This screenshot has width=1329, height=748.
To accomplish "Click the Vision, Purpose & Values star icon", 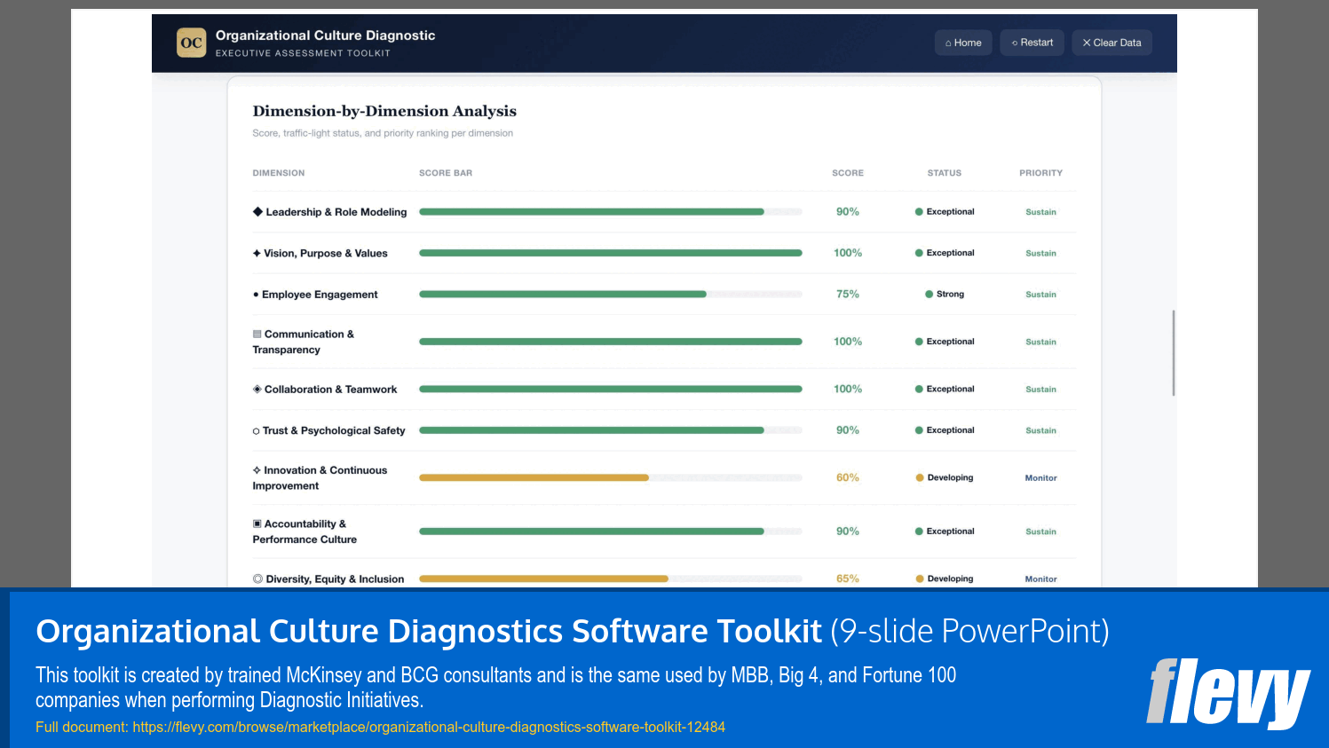I will click(x=257, y=254).
